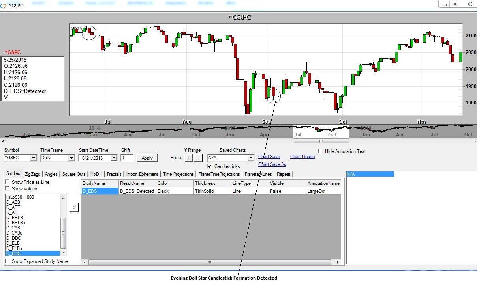Expand the TimeFrame Daily dropdown
The image size is (477, 287).
71,158
